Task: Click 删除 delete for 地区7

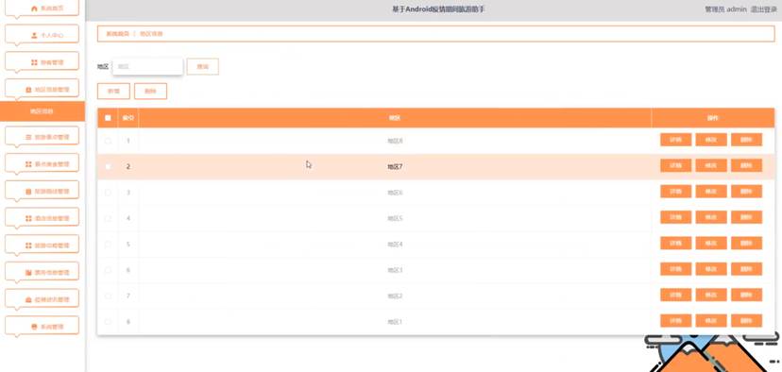Action: [747, 165]
